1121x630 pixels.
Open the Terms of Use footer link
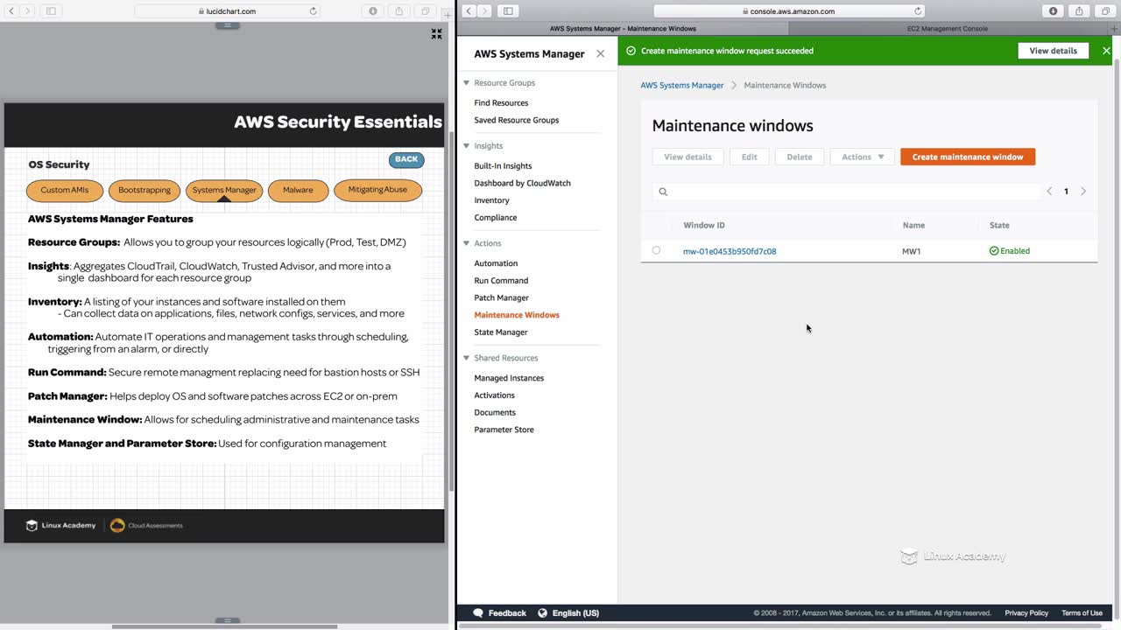[x=1082, y=613]
